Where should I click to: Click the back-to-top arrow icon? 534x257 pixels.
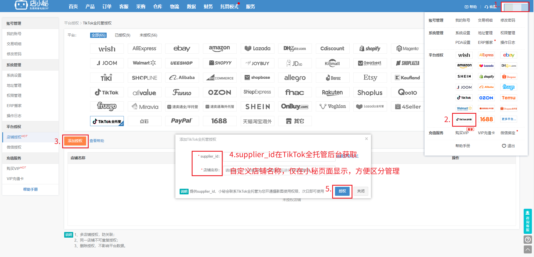[528, 249]
